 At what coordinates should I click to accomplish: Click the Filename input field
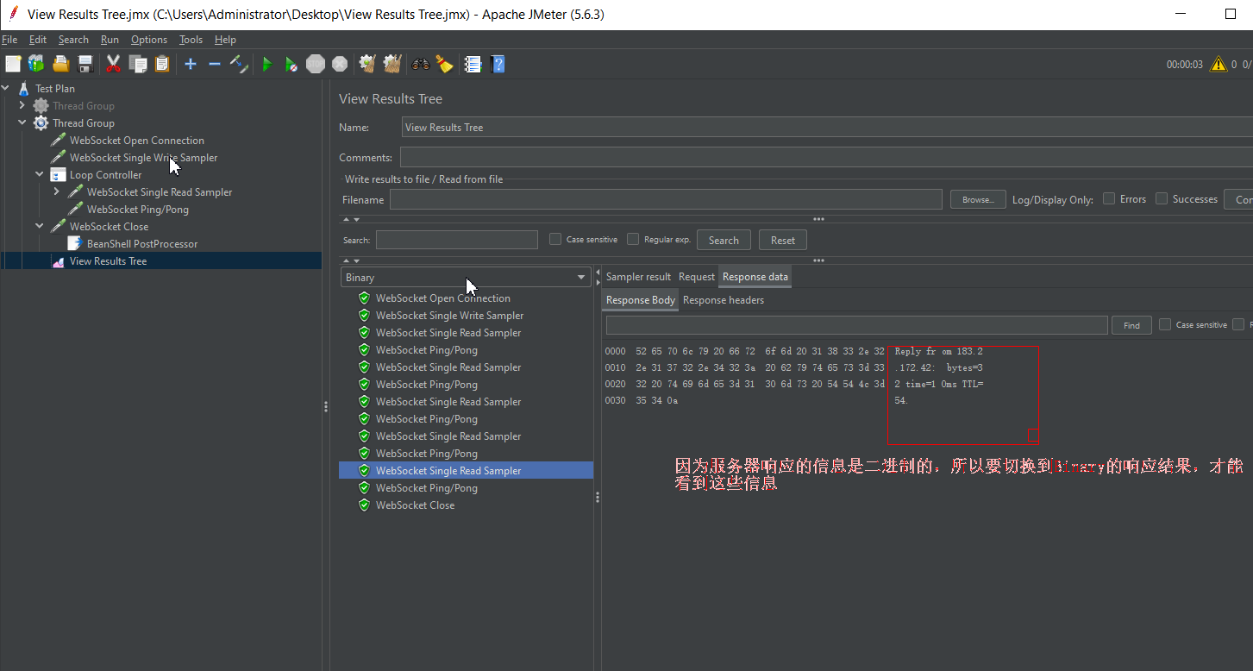[666, 199]
